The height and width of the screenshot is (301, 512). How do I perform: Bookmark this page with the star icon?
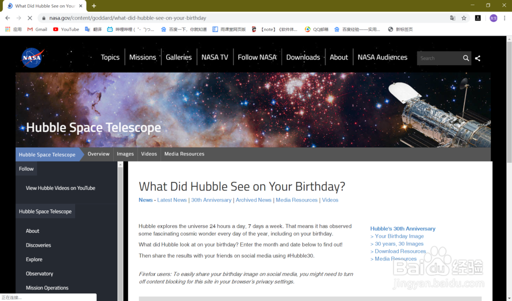pos(464,18)
